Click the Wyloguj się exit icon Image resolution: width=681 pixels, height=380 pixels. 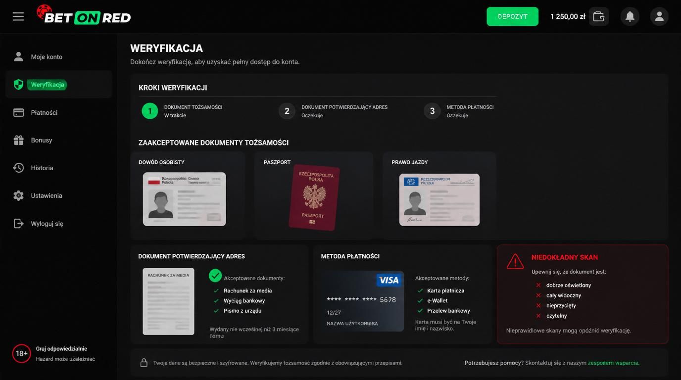pos(18,223)
